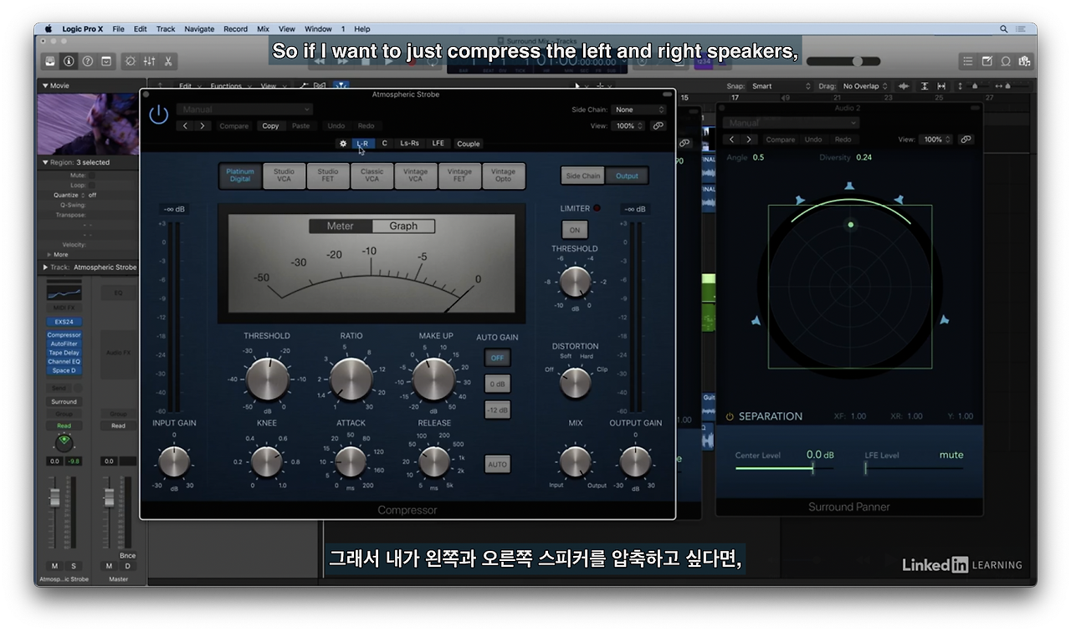Open the Apple menu

pyautogui.click(x=48, y=29)
